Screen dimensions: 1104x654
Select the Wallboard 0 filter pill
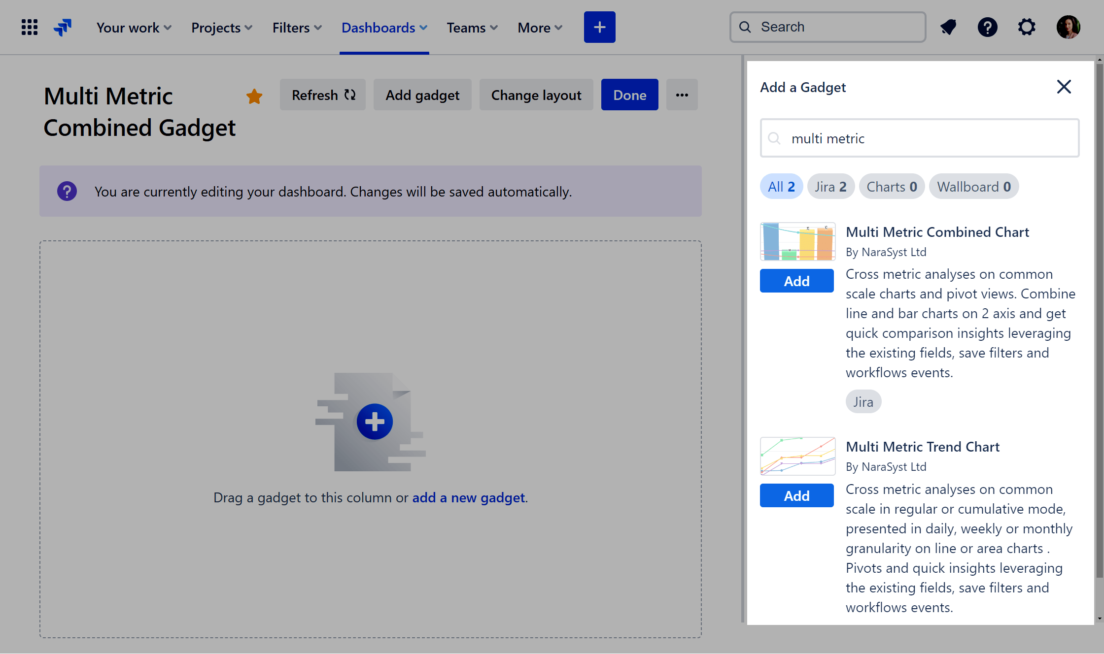pyautogui.click(x=974, y=186)
